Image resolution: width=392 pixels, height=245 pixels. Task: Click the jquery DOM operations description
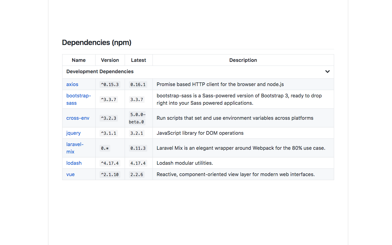200,133
